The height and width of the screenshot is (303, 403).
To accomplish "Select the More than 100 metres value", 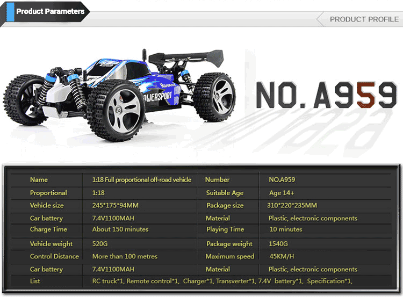I will [x=125, y=256].
